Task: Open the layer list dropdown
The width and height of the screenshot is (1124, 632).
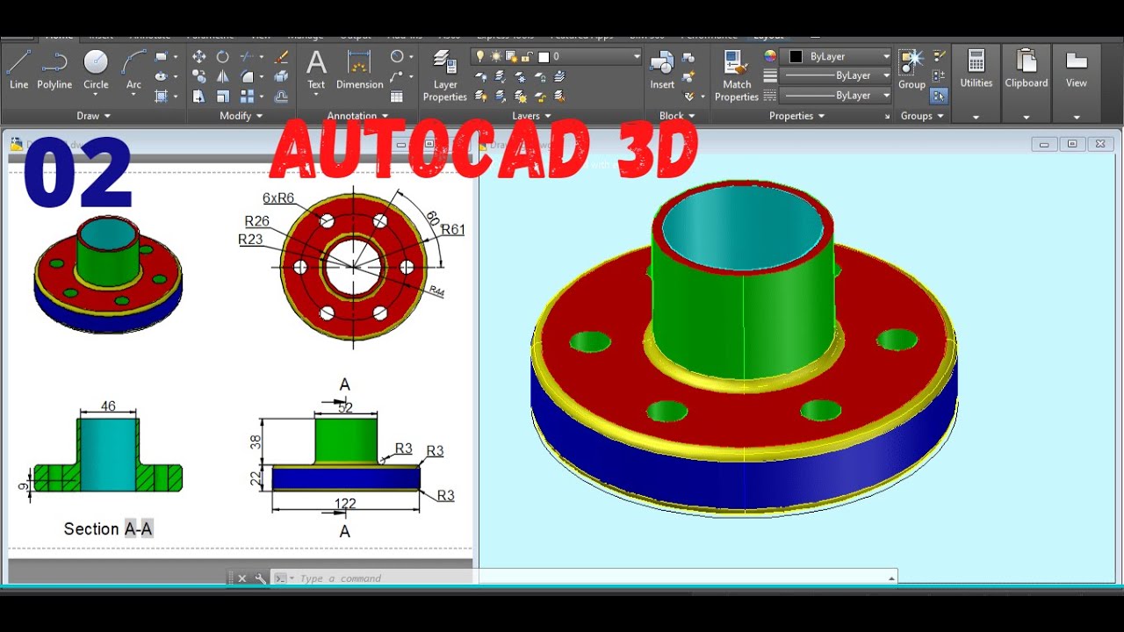Action: 637,56
